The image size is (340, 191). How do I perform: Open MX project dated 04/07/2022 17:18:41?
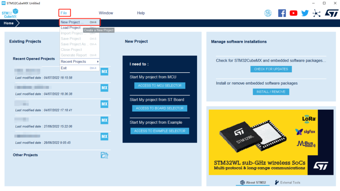pyautogui.click(x=104, y=104)
